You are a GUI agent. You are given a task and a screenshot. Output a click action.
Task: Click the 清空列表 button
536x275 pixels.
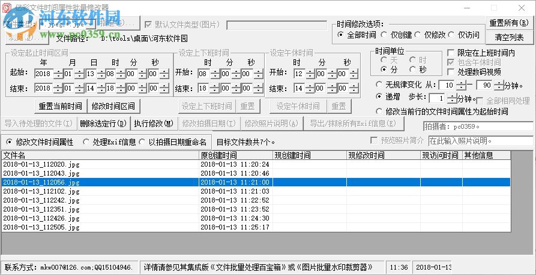pyautogui.click(x=509, y=38)
